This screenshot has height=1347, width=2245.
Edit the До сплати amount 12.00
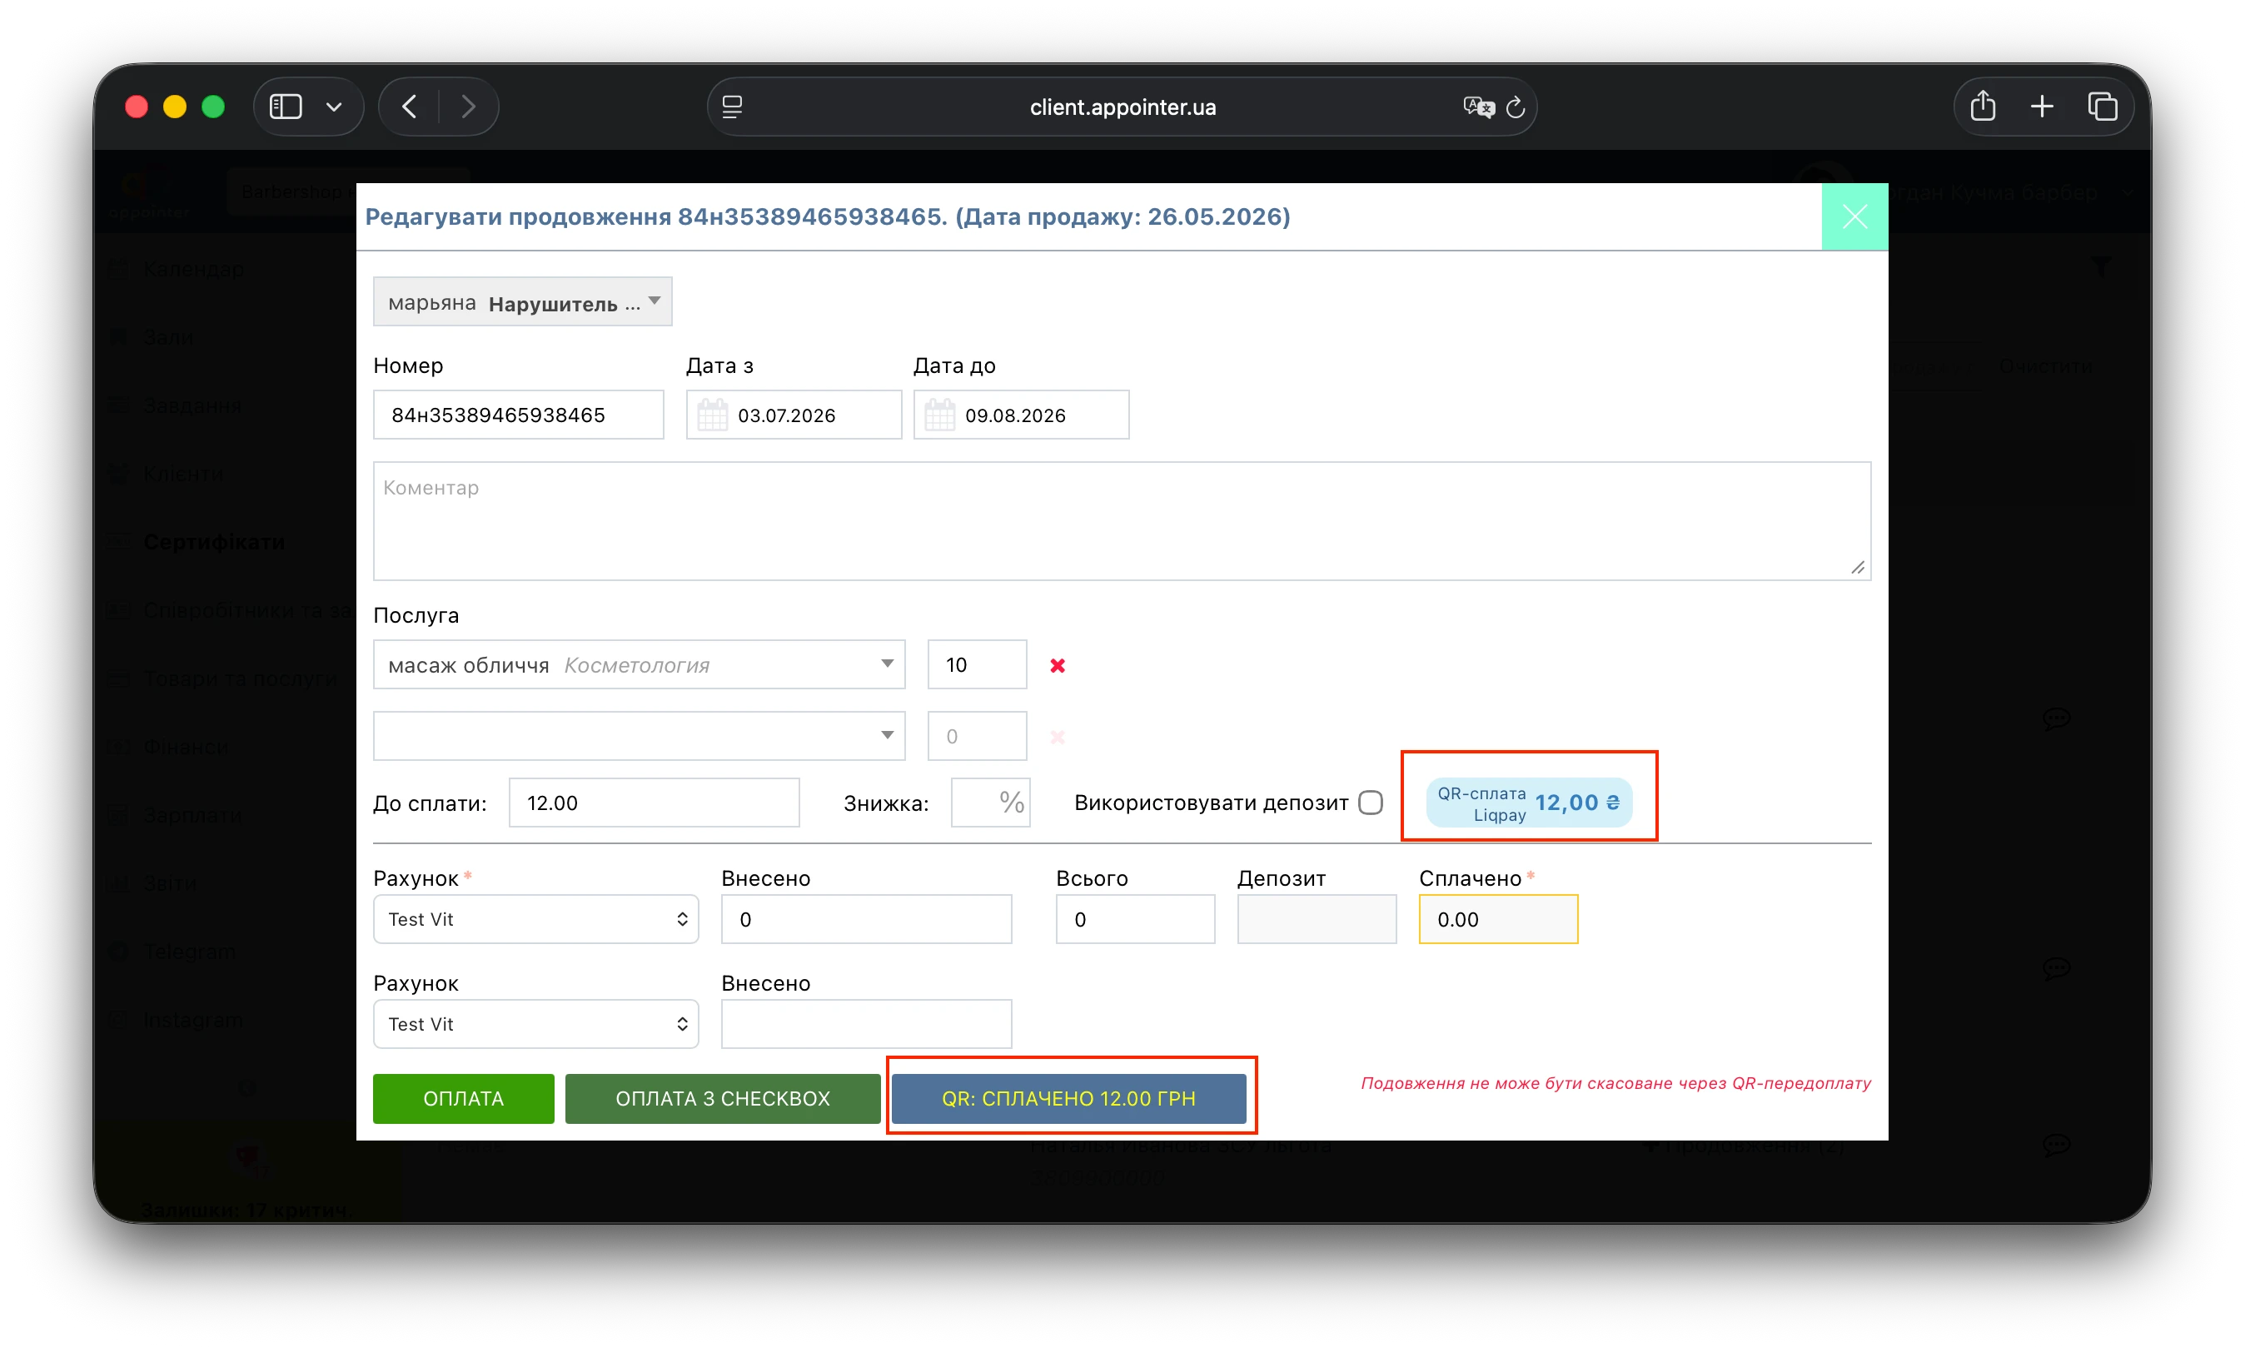(654, 803)
